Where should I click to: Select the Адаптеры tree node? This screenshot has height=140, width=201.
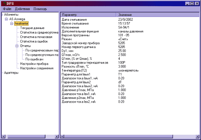[11, 73]
